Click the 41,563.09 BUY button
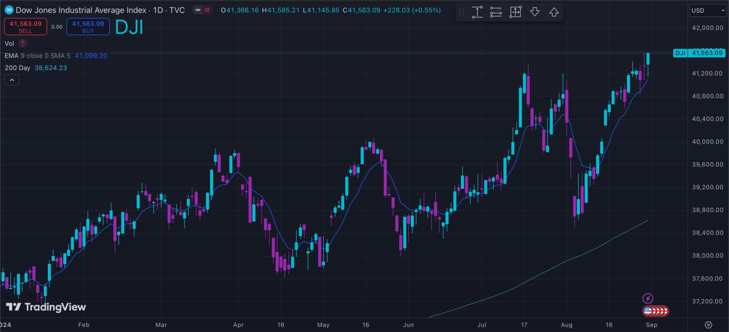The width and height of the screenshot is (729, 332). pos(88,26)
